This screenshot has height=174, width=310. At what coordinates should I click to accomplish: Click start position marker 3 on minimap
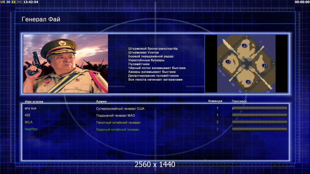coord(264,66)
